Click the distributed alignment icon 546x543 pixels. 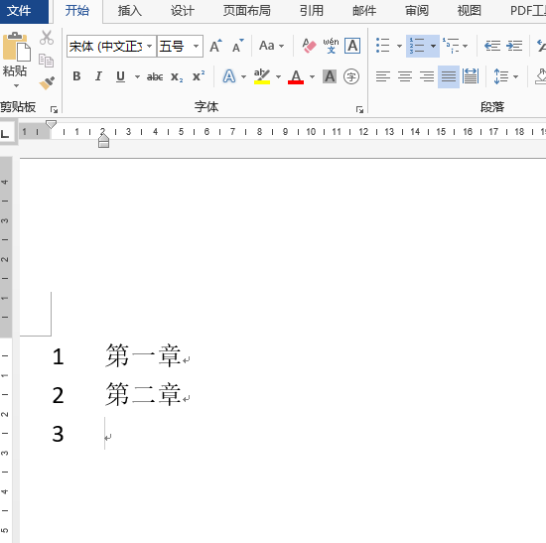(x=471, y=76)
